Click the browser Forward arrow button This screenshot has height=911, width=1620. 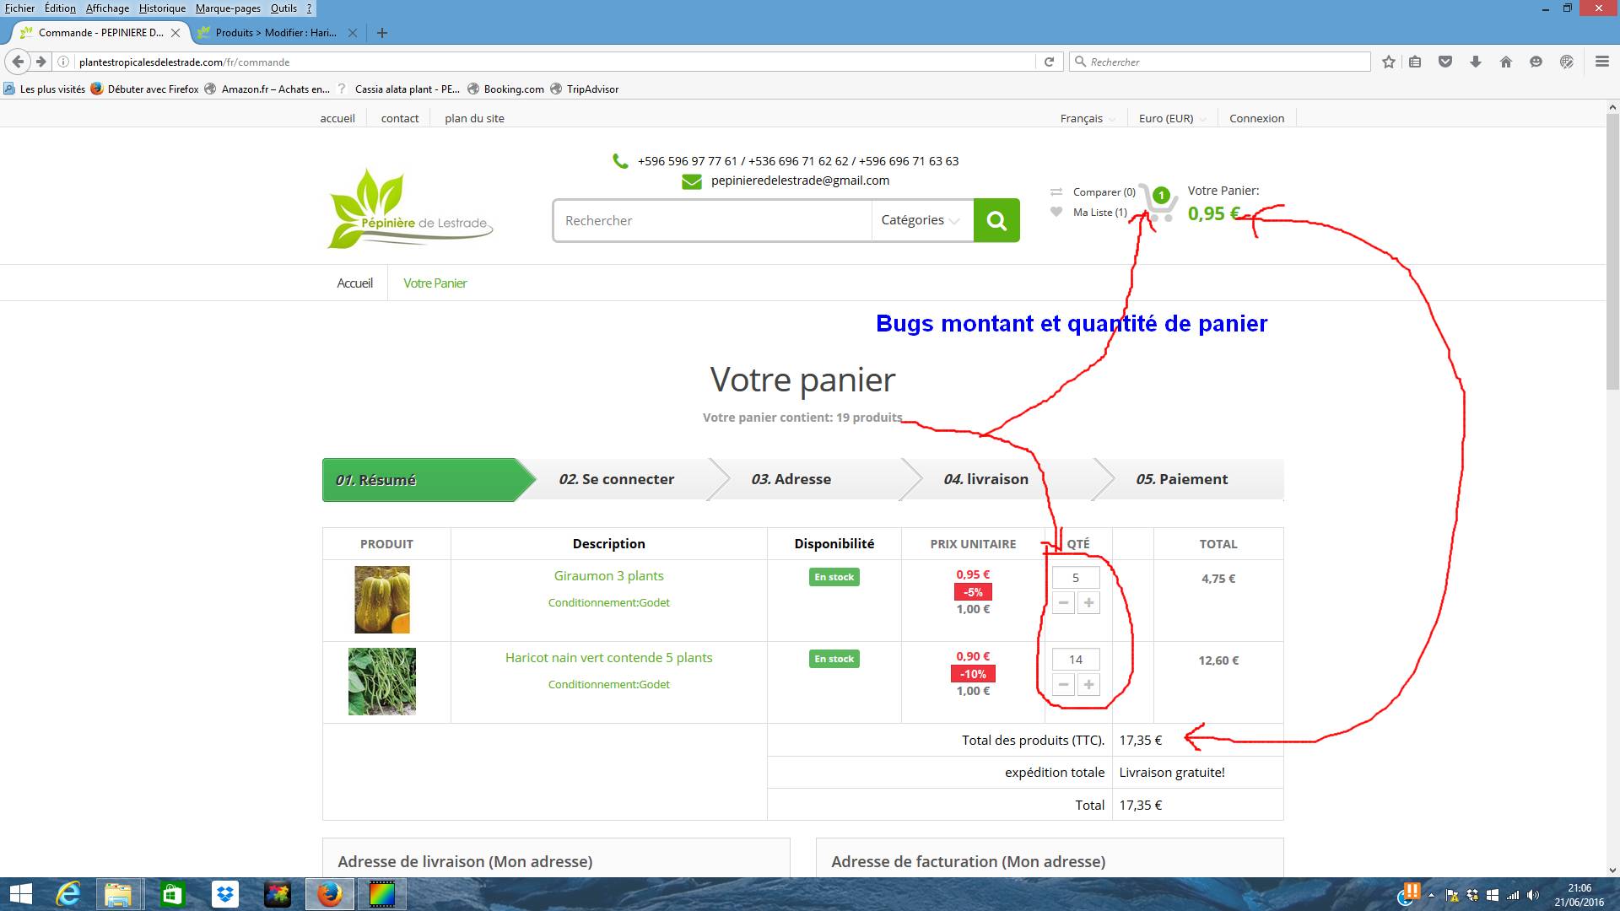[x=40, y=62]
